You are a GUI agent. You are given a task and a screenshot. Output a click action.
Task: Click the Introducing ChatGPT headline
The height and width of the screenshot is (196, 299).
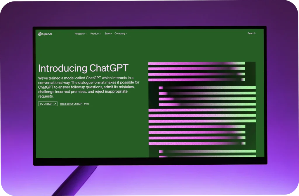[83, 68]
